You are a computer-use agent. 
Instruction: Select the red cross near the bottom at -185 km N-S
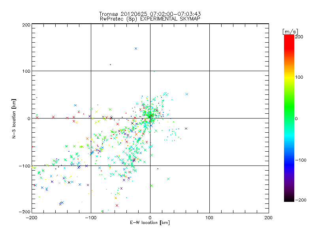117,205
